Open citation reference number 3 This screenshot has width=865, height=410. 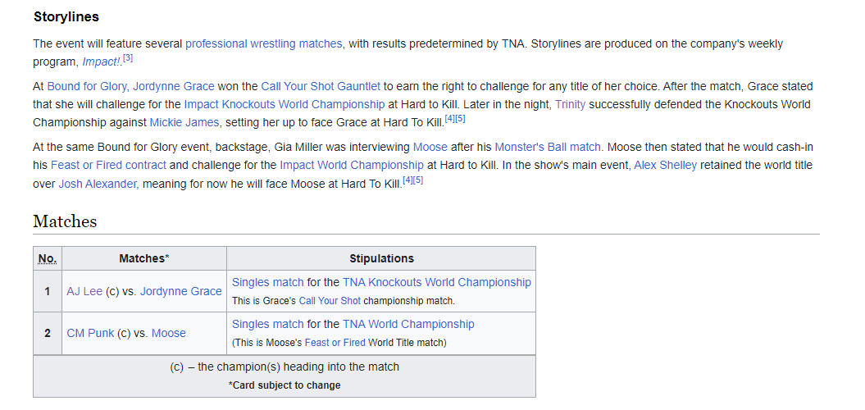128,58
